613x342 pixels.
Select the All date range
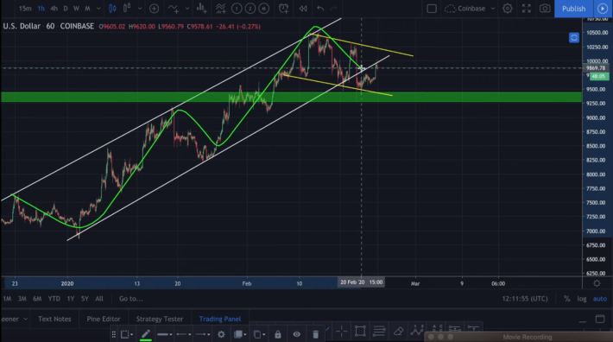coord(99,299)
